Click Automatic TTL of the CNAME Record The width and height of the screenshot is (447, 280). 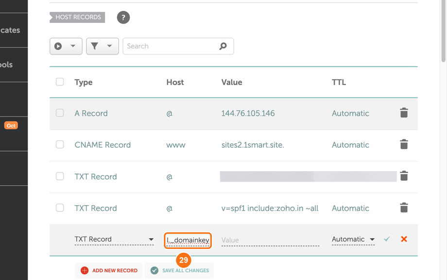(x=350, y=145)
